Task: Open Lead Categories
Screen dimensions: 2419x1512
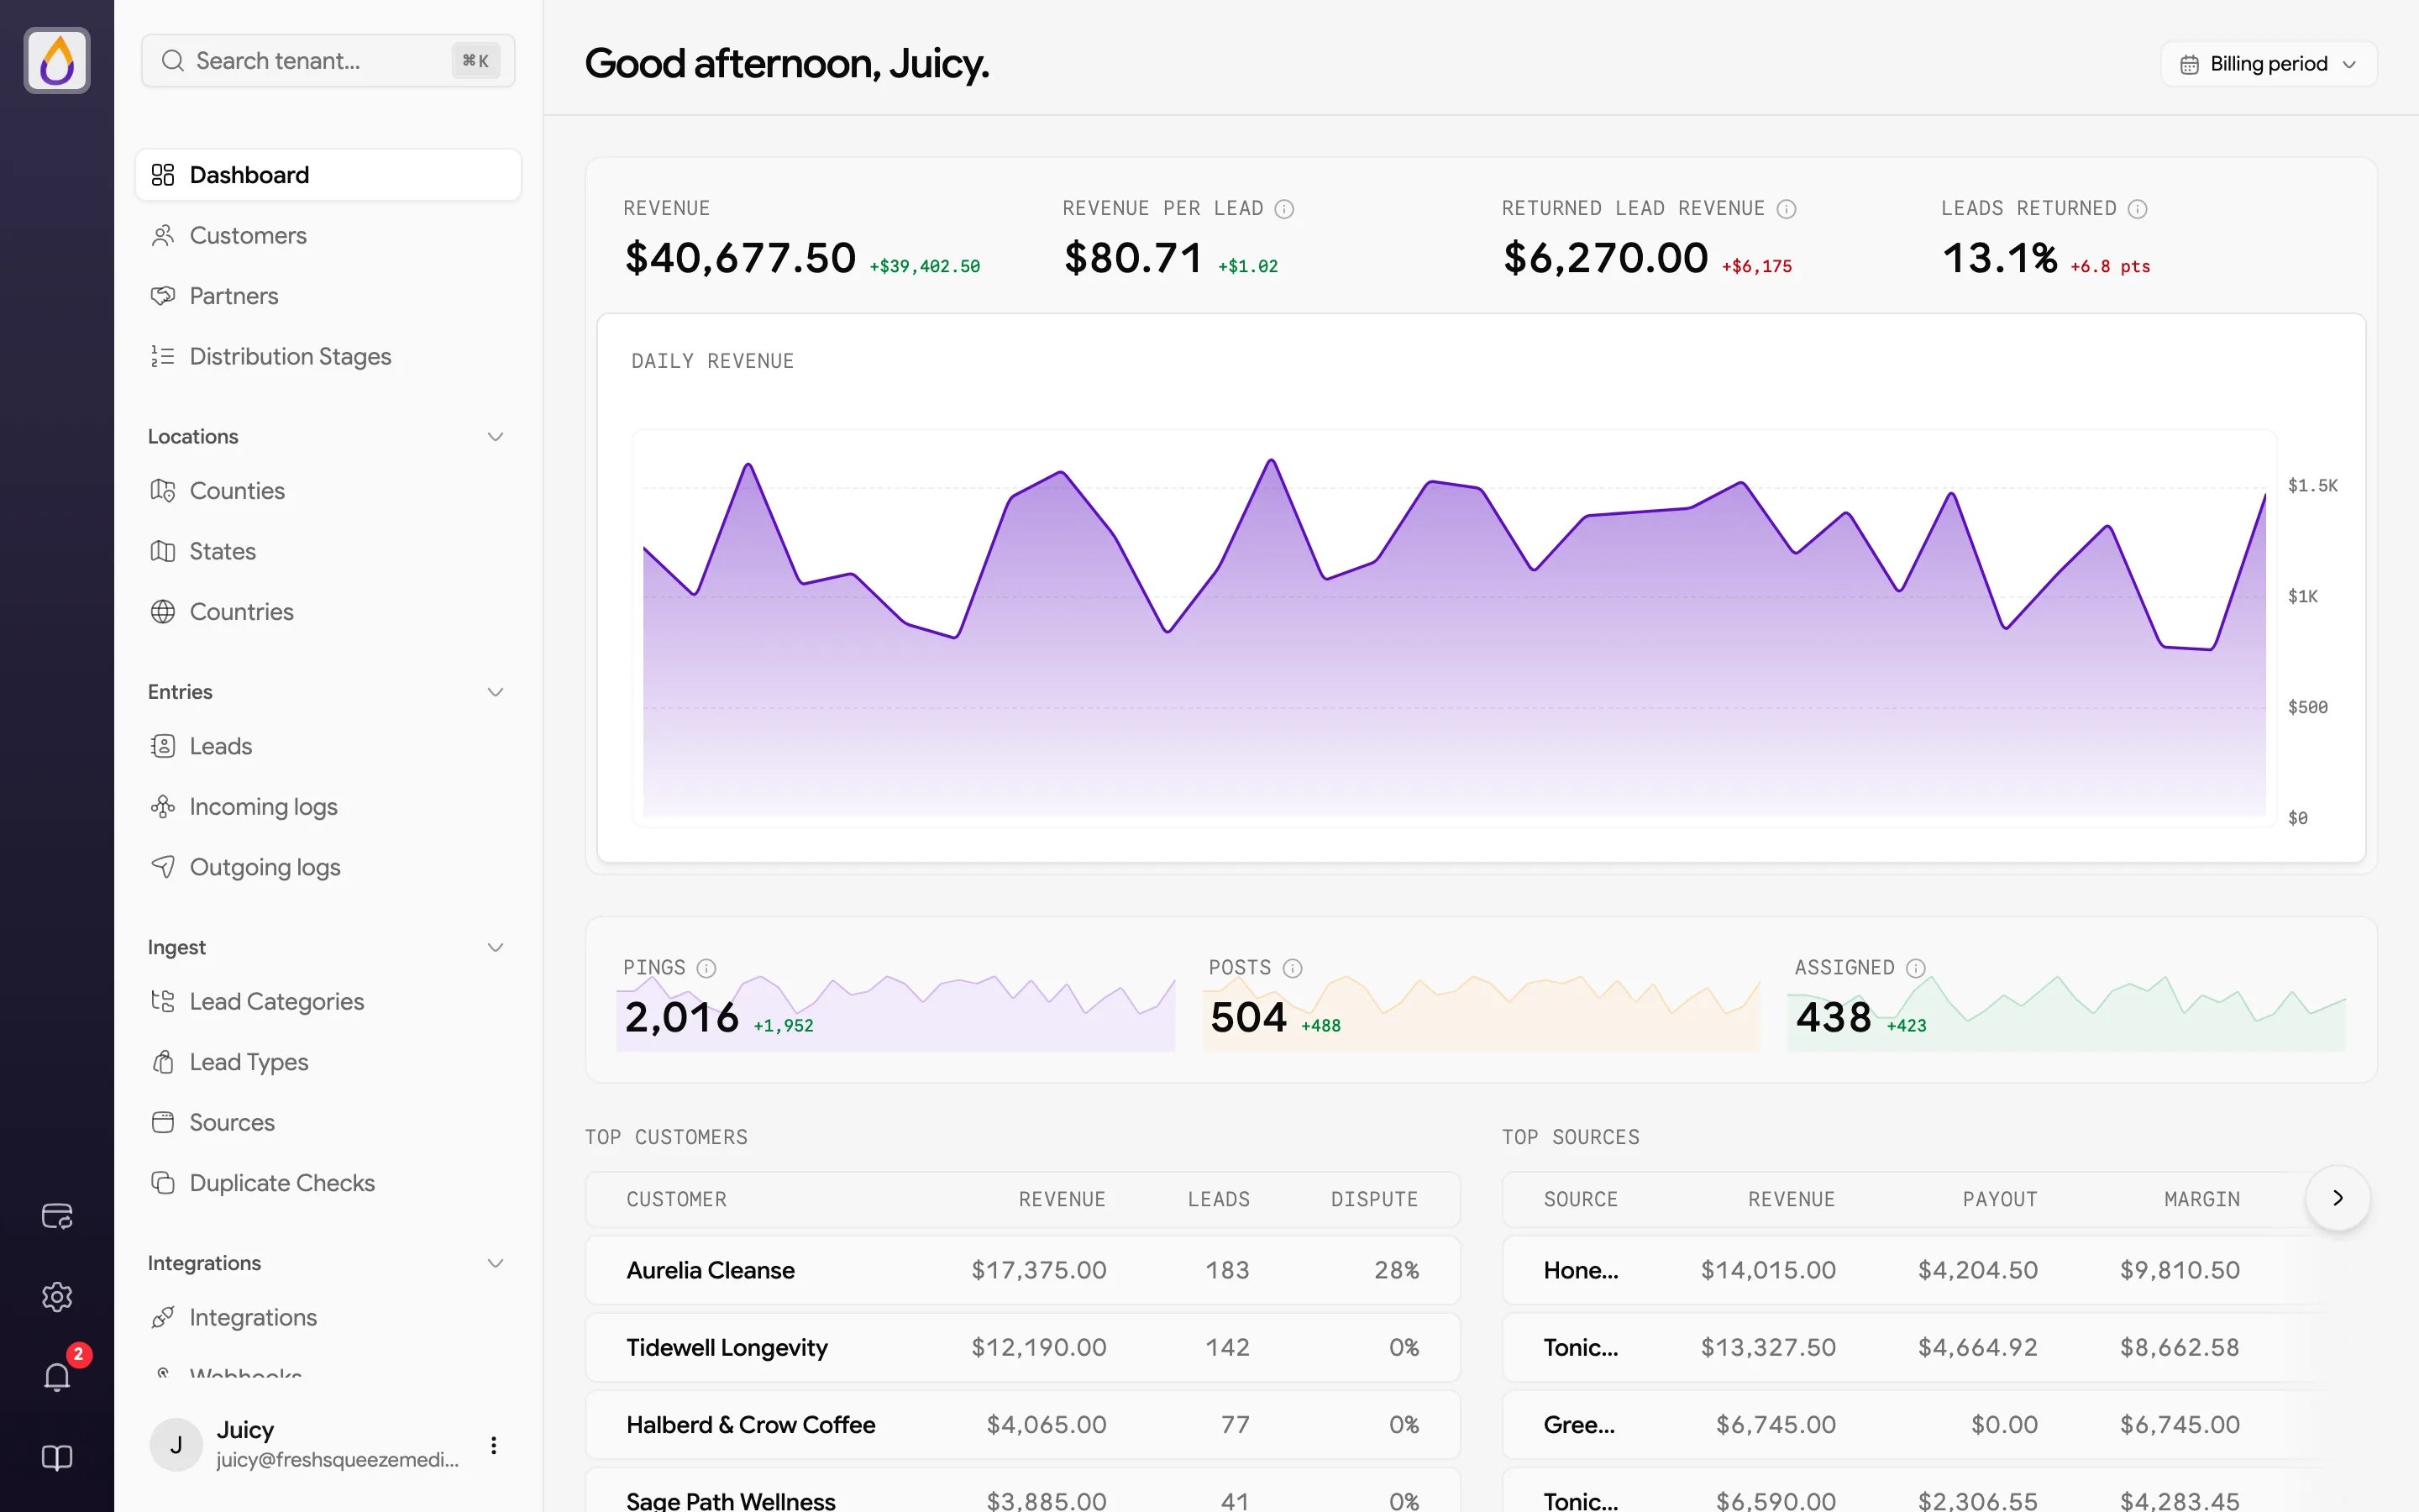Action: 328,1002
